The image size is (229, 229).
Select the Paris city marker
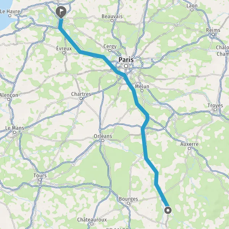(x=126, y=66)
